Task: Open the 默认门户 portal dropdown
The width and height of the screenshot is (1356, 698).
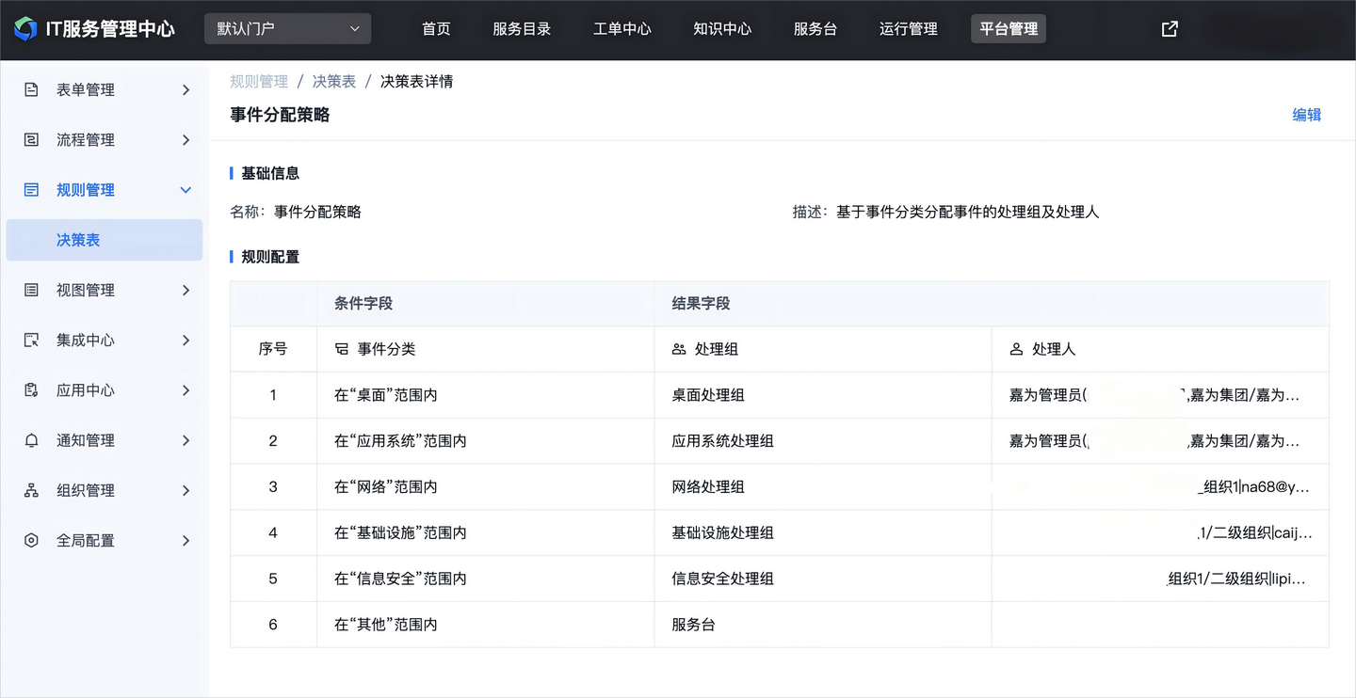Action: pyautogui.click(x=286, y=28)
